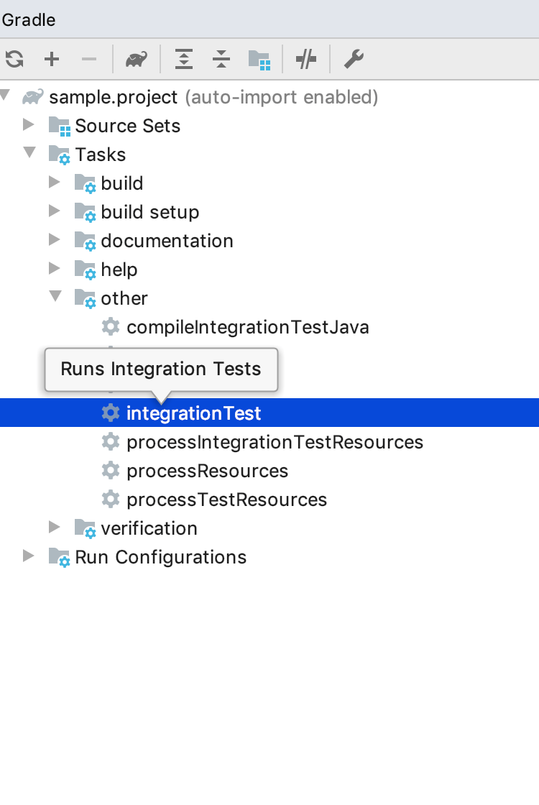Toggle grouping of Gradle modules
Viewport: 539px width, 805px height.
tap(260, 59)
